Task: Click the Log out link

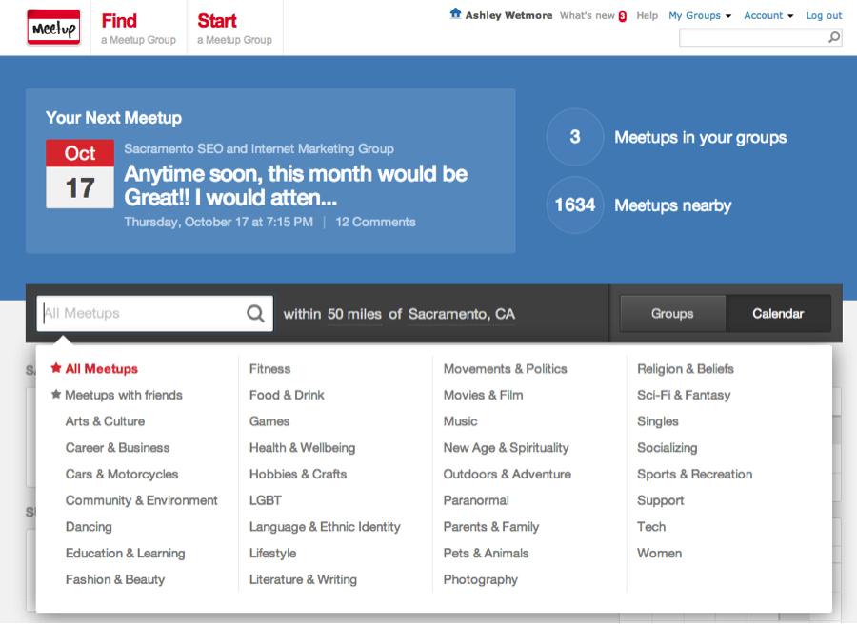Action: coord(824,16)
